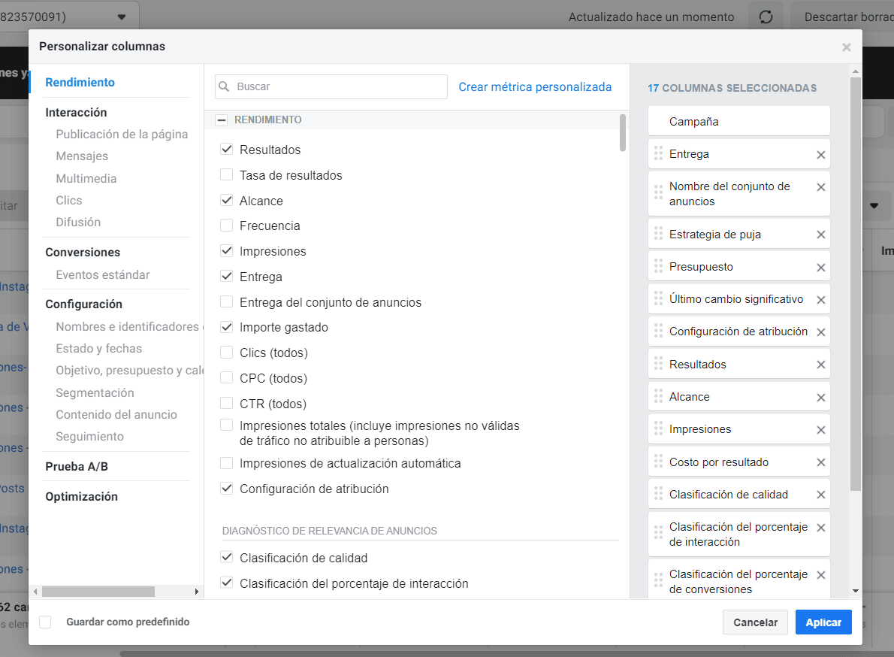Delete Costo por resultado column using X
Screen dimensions: 894x657
click(x=820, y=463)
